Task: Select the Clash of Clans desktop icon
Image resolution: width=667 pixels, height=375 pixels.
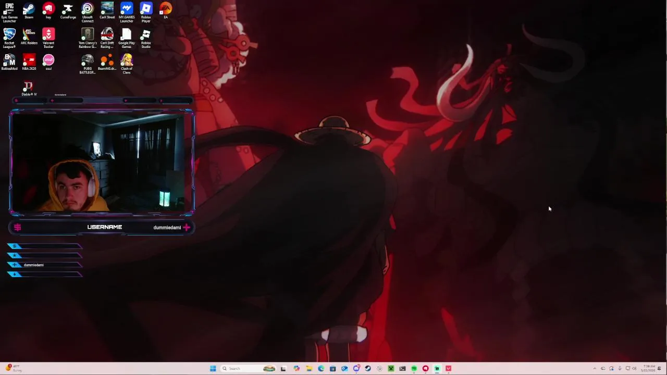Action: click(x=127, y=64)
